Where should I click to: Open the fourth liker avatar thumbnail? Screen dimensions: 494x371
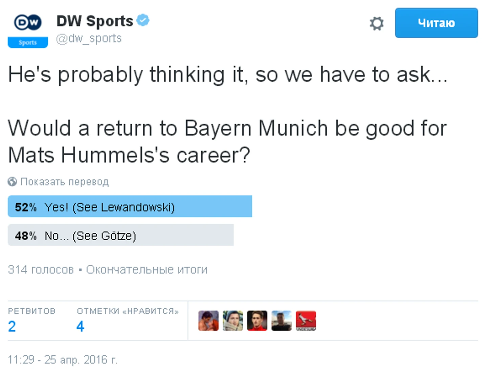282,321
